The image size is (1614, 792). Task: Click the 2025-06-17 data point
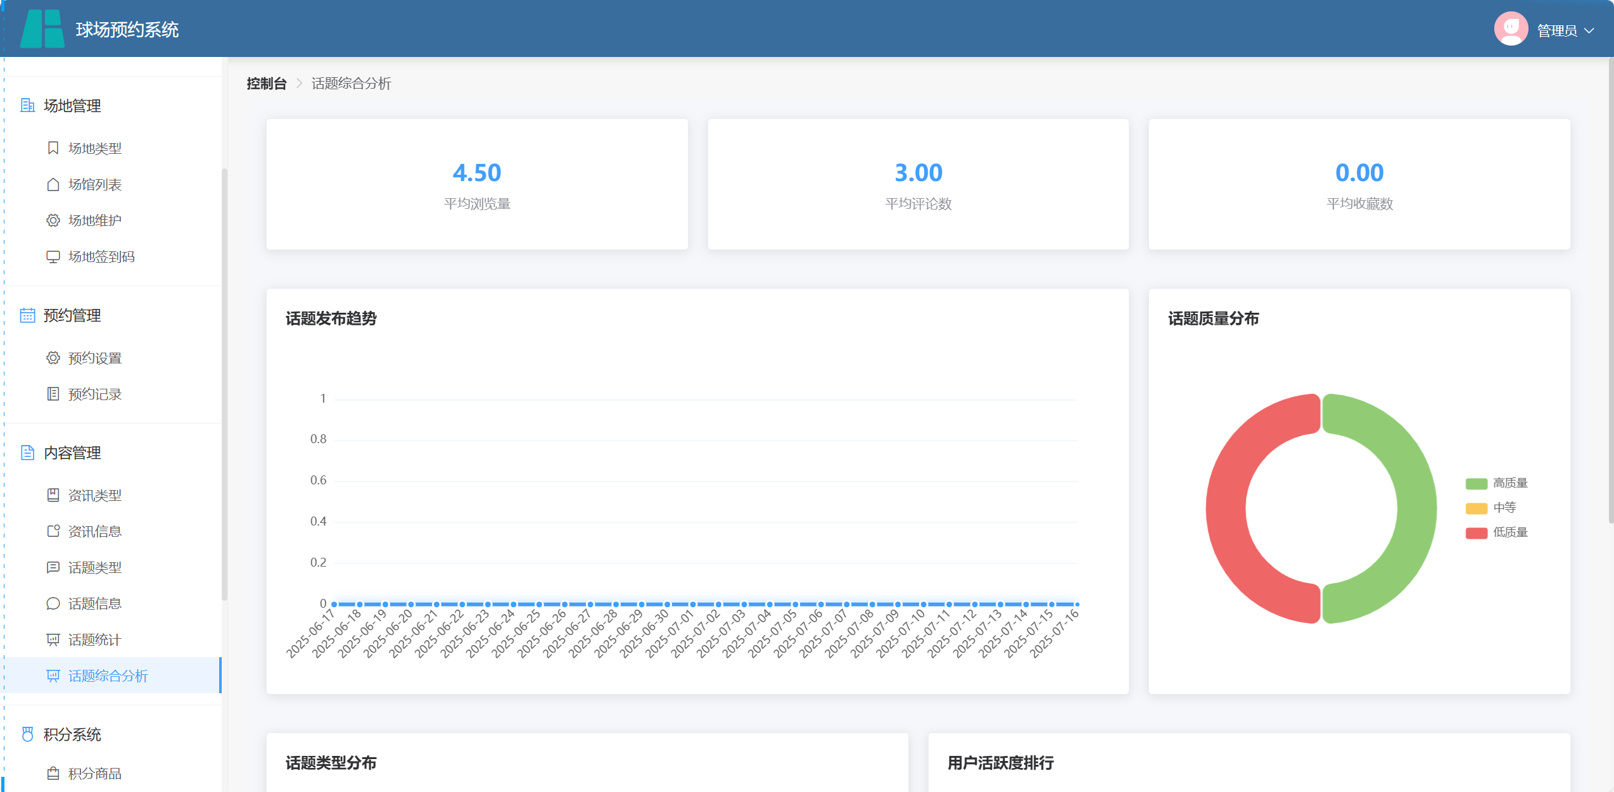pyautogui.click(x=334, y=604)
